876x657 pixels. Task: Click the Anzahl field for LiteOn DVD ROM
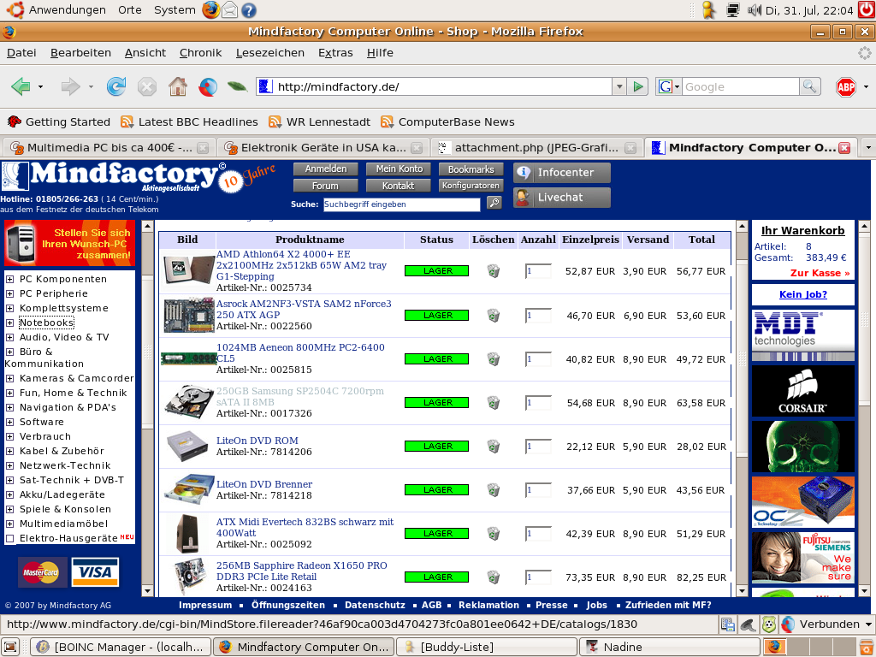(x=538, y=447)
